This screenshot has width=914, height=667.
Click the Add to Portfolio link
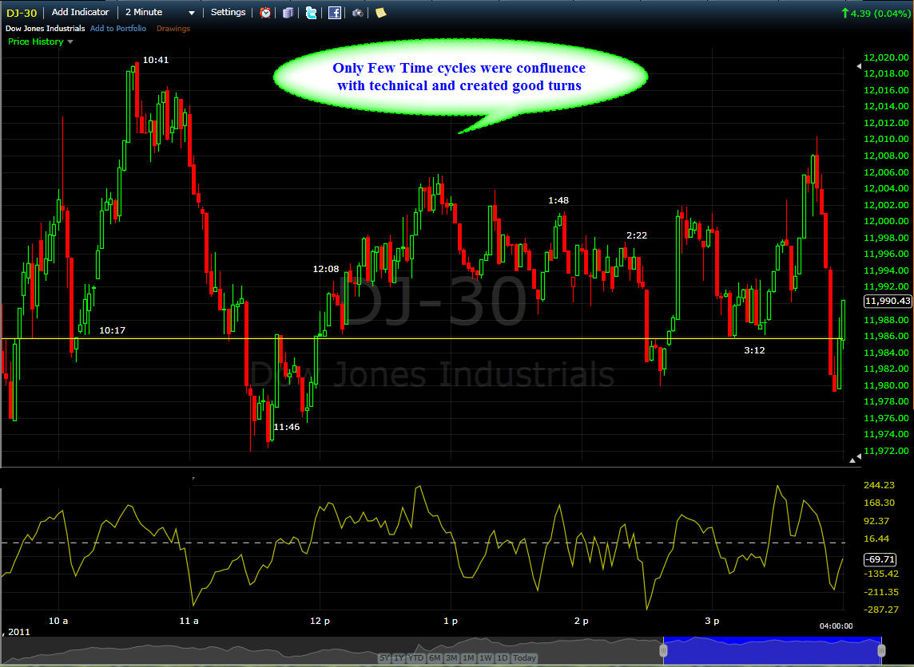[118, 29]
